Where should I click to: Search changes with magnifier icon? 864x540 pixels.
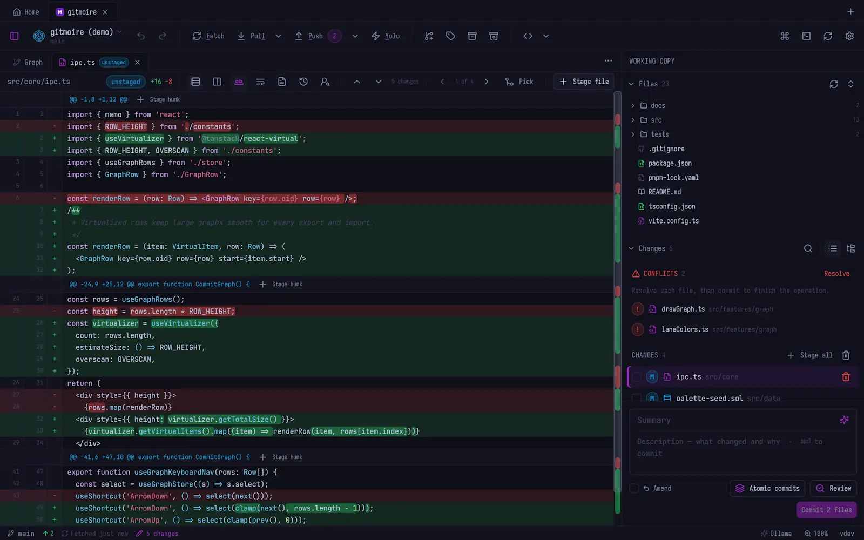coord(808,248)
